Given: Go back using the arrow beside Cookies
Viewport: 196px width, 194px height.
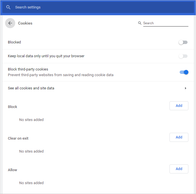Looking at the screenshot, I should (x=10, y=23).
